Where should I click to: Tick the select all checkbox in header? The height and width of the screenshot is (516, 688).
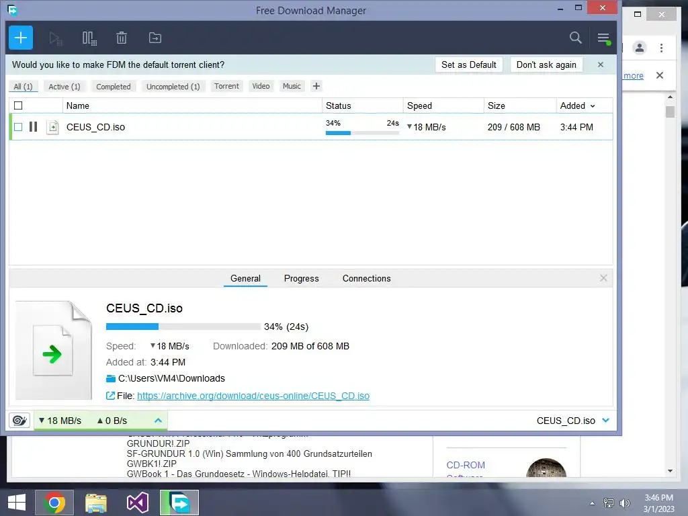pyautogui.click(x=18, y=105)
